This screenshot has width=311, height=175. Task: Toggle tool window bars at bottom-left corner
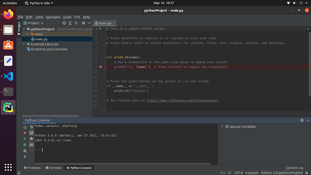click(19, 173)
